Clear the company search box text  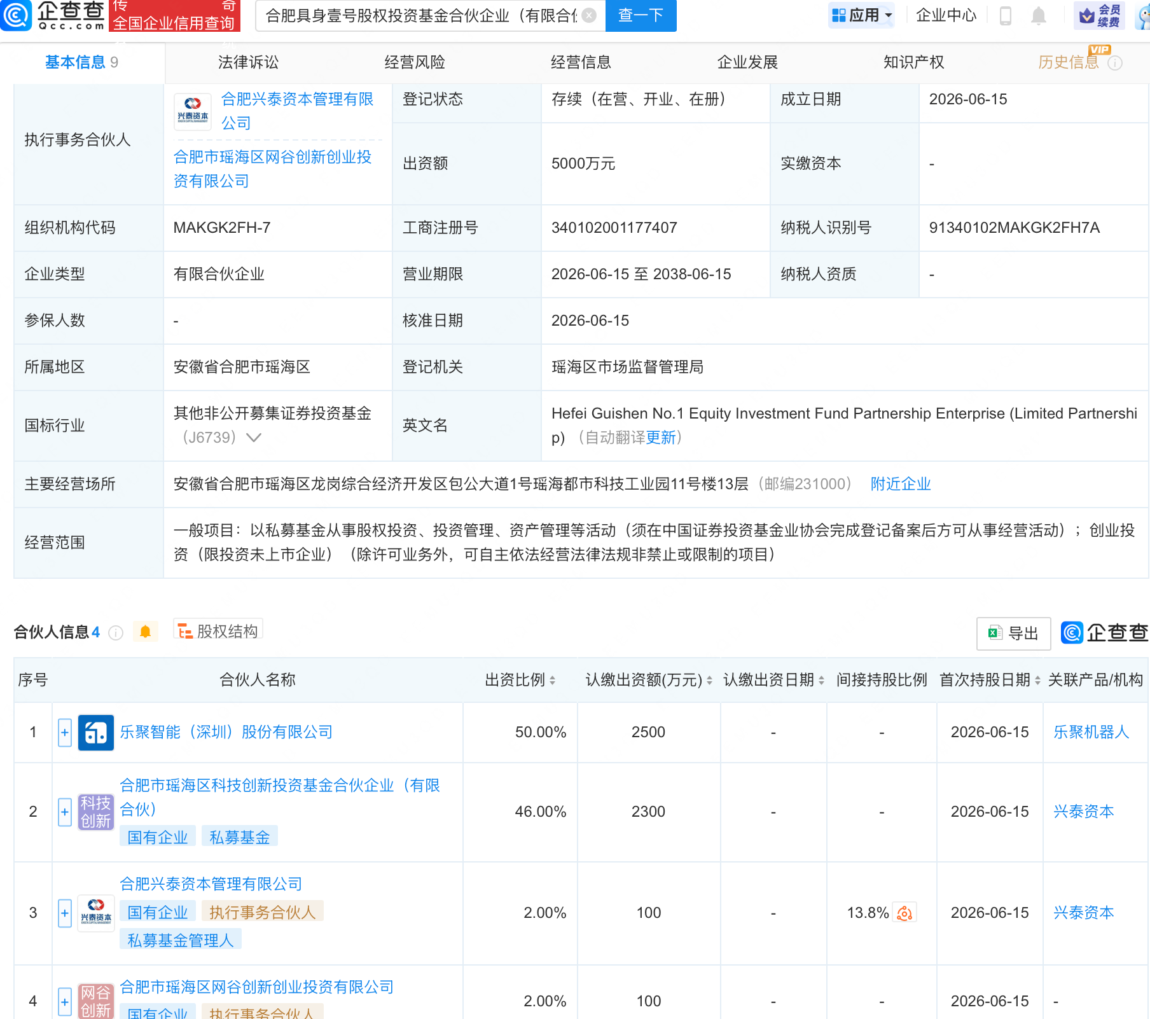pyautogui.click(x=590, y=15)
